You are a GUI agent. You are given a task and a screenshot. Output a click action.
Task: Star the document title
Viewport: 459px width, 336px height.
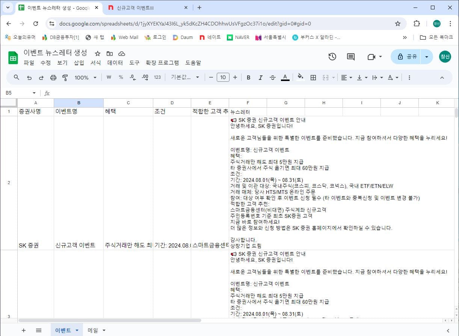click(98, 54)
